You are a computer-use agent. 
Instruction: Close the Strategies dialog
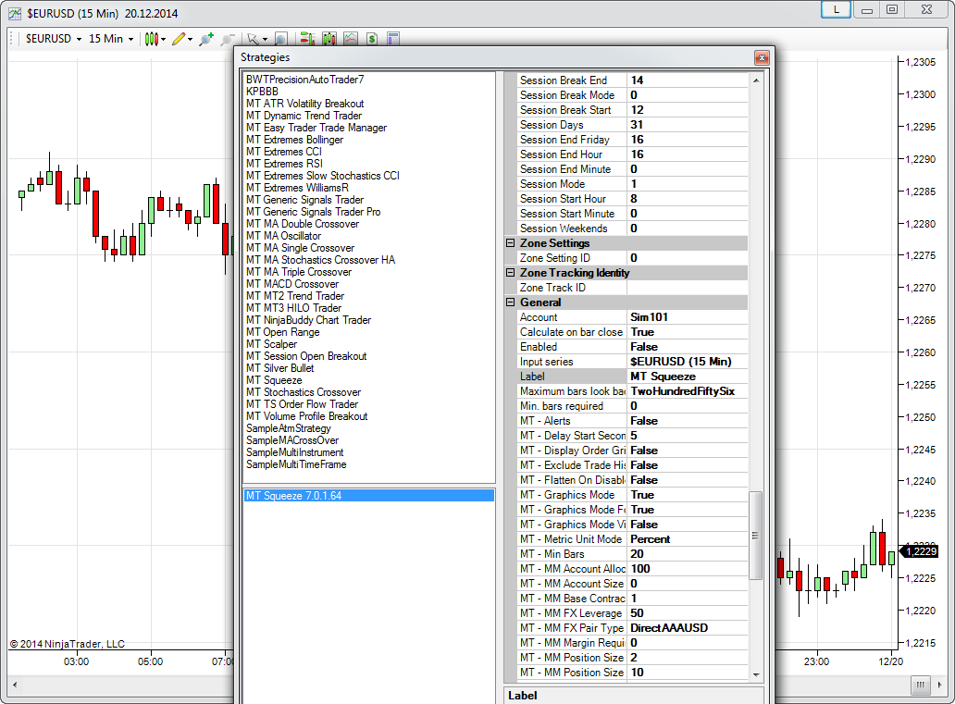(762, 57)
